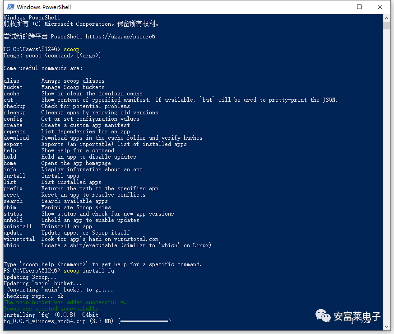
Task: Click the 'reset' command name
Action: [11, 195]
